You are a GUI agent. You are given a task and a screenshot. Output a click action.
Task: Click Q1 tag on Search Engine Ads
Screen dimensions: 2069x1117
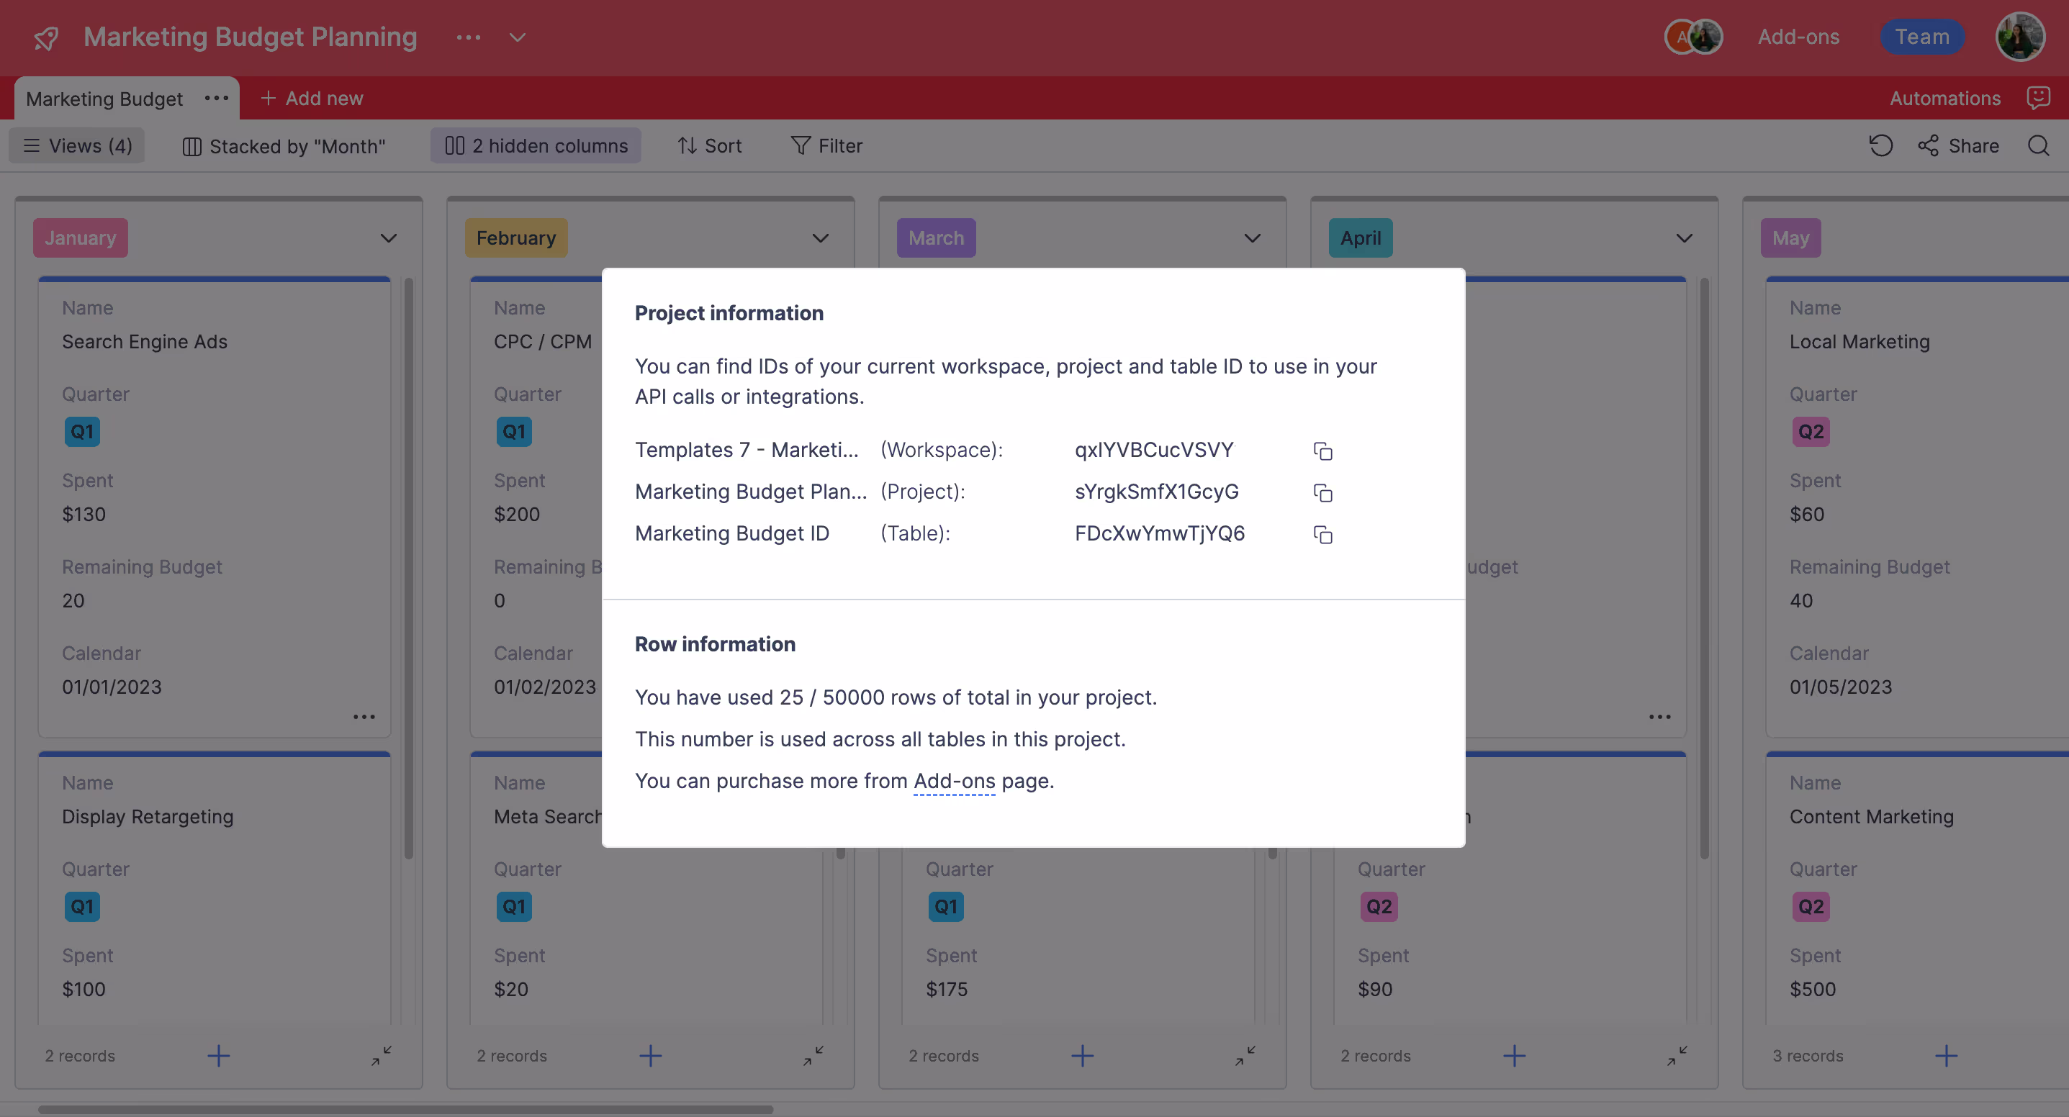coord(82,432)
